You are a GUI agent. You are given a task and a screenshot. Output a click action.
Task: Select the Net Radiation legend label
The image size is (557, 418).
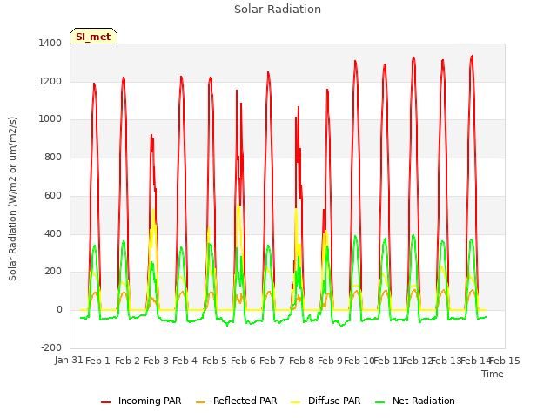point(424,401)
